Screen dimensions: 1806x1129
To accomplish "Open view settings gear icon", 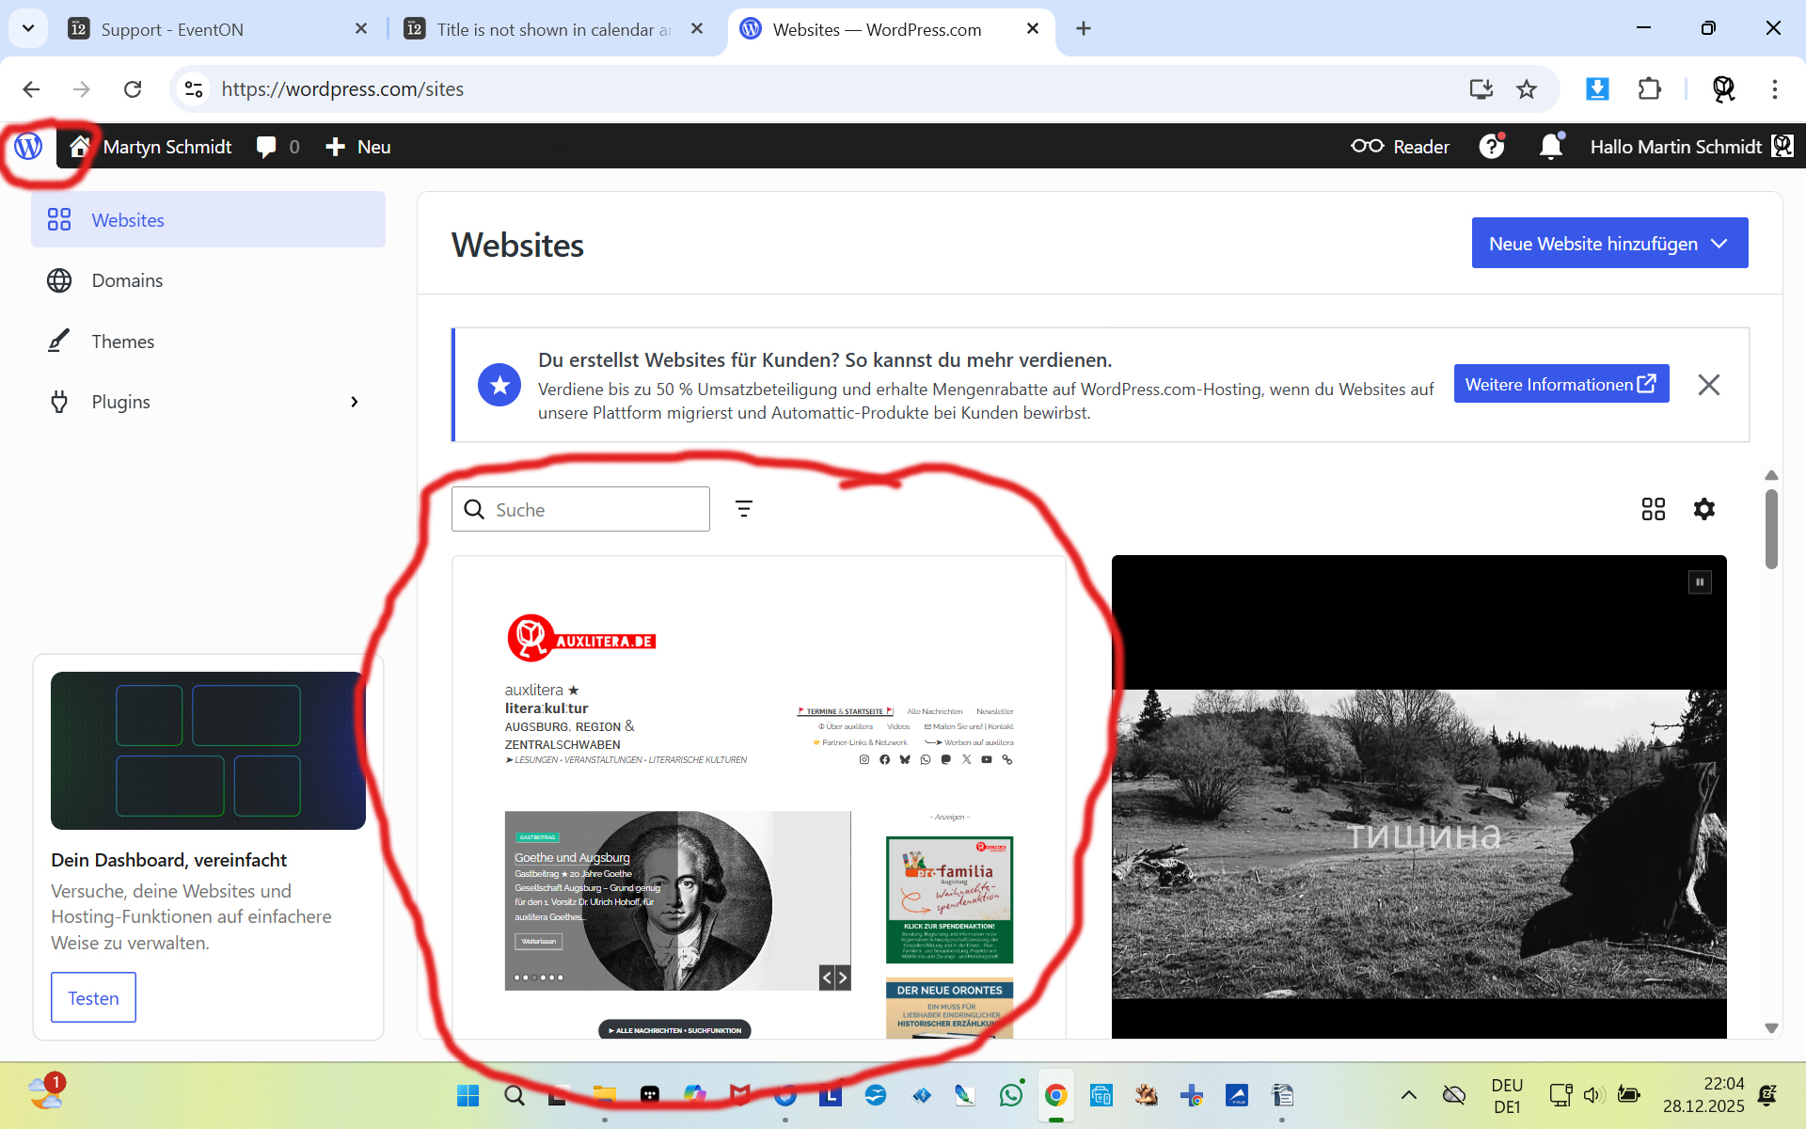I will pyautogui.click(x=1703, y=509).
